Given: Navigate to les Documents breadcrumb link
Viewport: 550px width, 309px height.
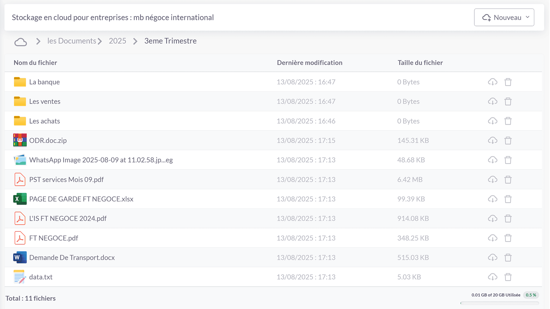Looking at the screenshot, I should pos(72,41).
